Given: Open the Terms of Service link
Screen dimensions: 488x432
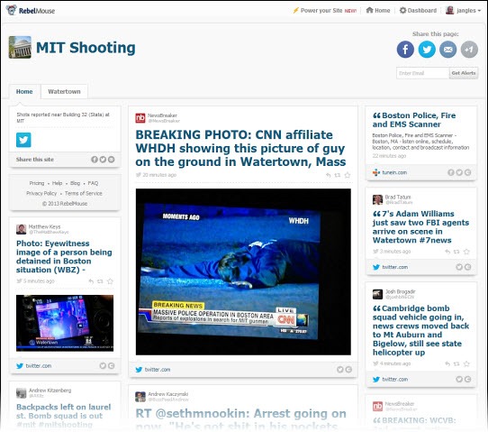Looking at the screenshot, I should 84,194.
